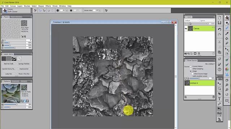Open the Canvas menu

pos(13,6)
